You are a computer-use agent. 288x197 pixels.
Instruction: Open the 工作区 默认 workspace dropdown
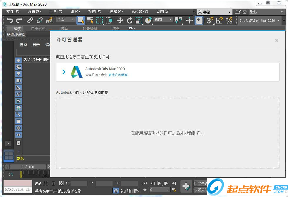point(267,12)
